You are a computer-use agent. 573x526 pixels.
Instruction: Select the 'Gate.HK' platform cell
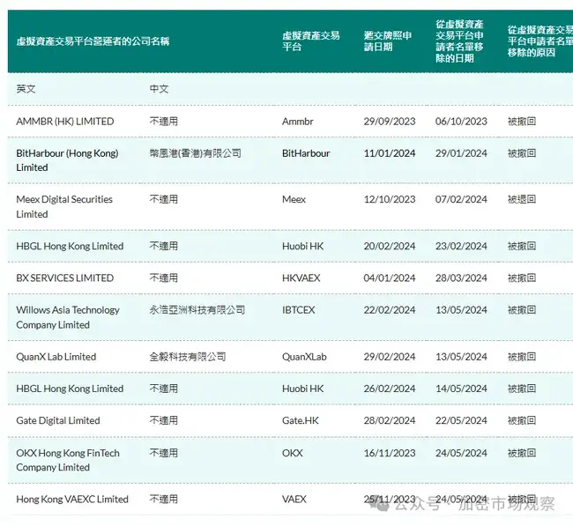[x=301, y=421]
